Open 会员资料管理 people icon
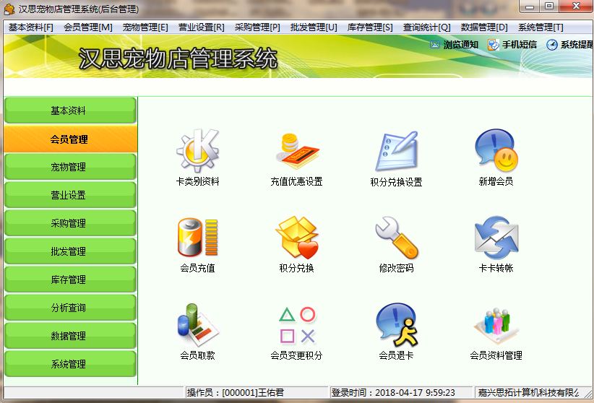Viewport: 594px width, 403px height. coord(496,326)
